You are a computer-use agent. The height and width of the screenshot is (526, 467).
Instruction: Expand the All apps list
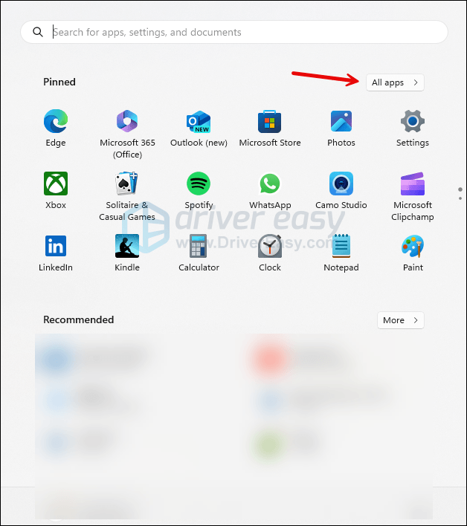(395, 82)
